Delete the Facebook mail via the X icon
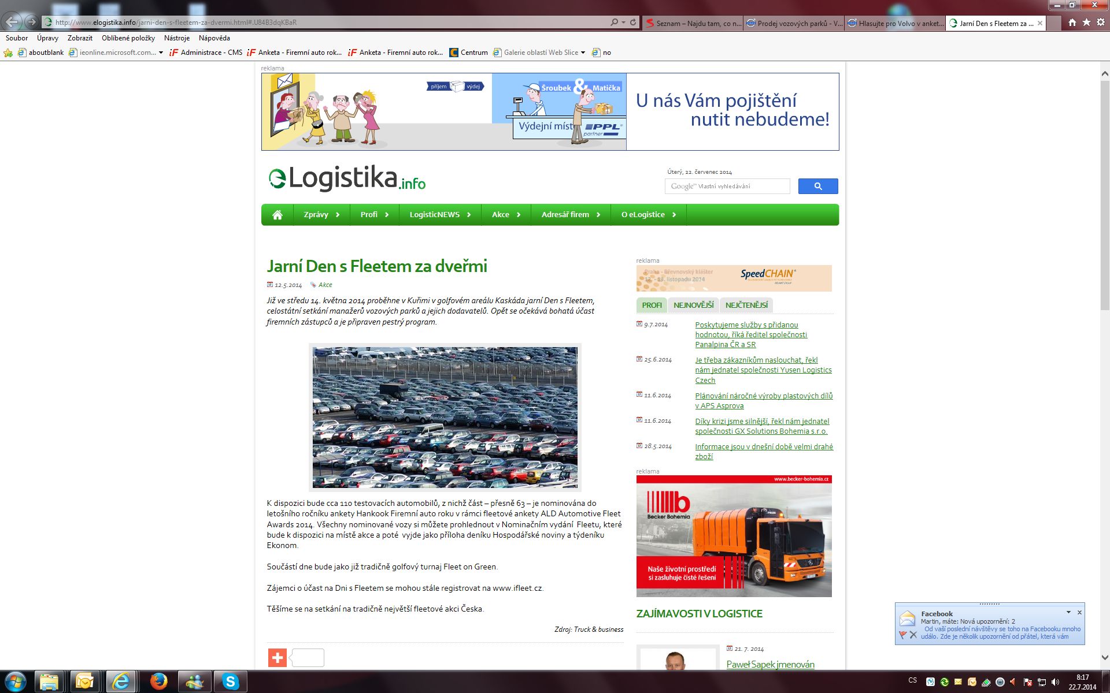The height and width of the screenshot is (693, 1110). click(913, 635)
